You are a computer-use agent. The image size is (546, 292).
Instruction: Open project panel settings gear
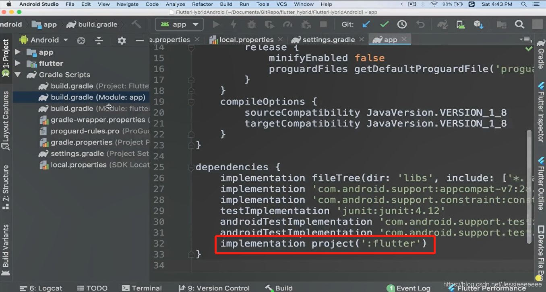(x=122, y=40)
